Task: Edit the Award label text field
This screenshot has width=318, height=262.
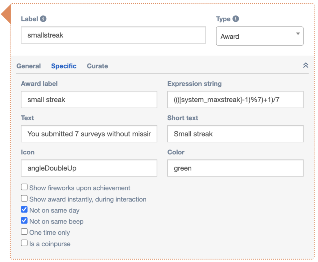Action: point(89,100)
